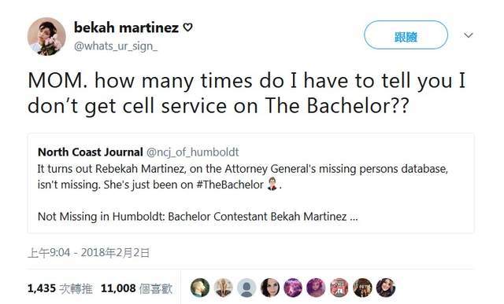Open the first liker avatar, bald man profile
The width and height of the screenshot is (504, 304).
click(200, 288)
